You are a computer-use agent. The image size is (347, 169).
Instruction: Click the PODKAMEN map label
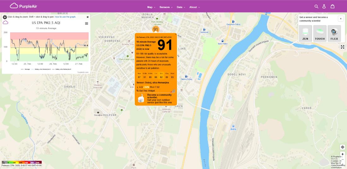pos(269,77)
